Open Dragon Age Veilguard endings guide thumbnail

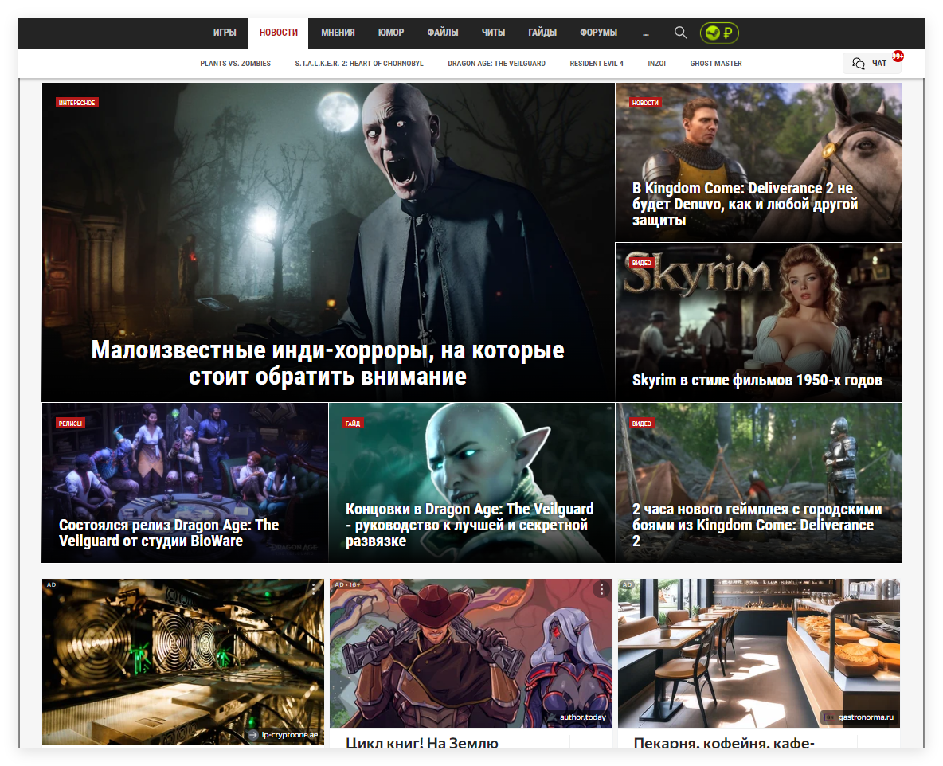click(x=471, y=483)
